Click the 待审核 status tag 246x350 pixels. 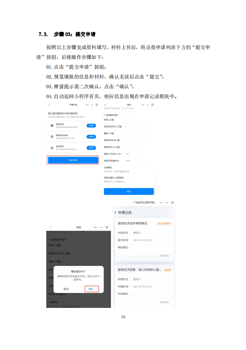point(167,270)
